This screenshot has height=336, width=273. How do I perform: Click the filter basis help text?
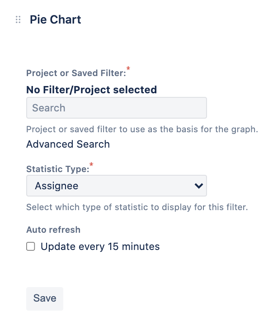pos(142,129)
